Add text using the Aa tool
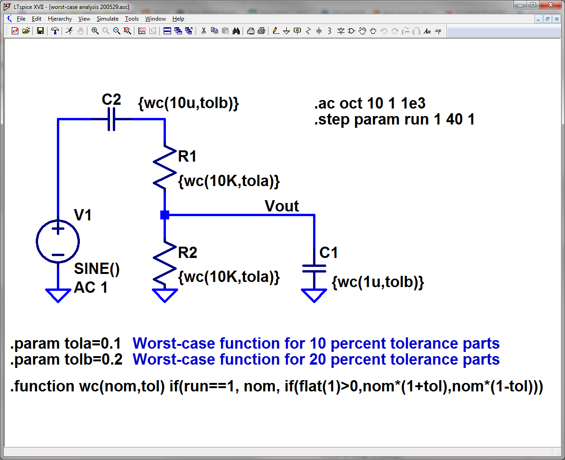Image resolution: width=565 pixels, height=460 pixels. pyautogui.click(x=428, y=31)
